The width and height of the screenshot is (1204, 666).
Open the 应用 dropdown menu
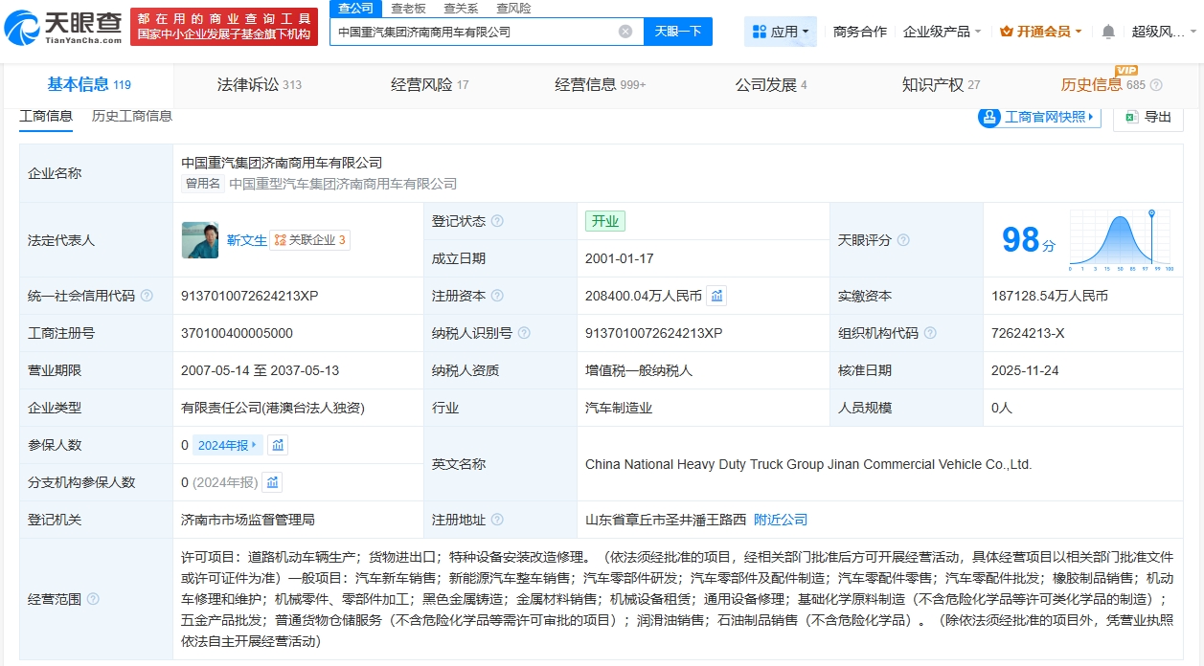[x=780, y=32]
